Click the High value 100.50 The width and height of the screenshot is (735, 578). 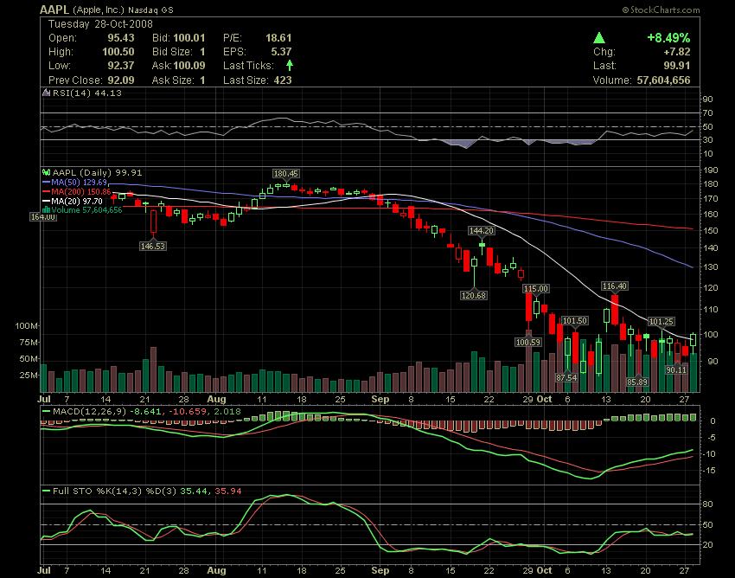point(118,52)
